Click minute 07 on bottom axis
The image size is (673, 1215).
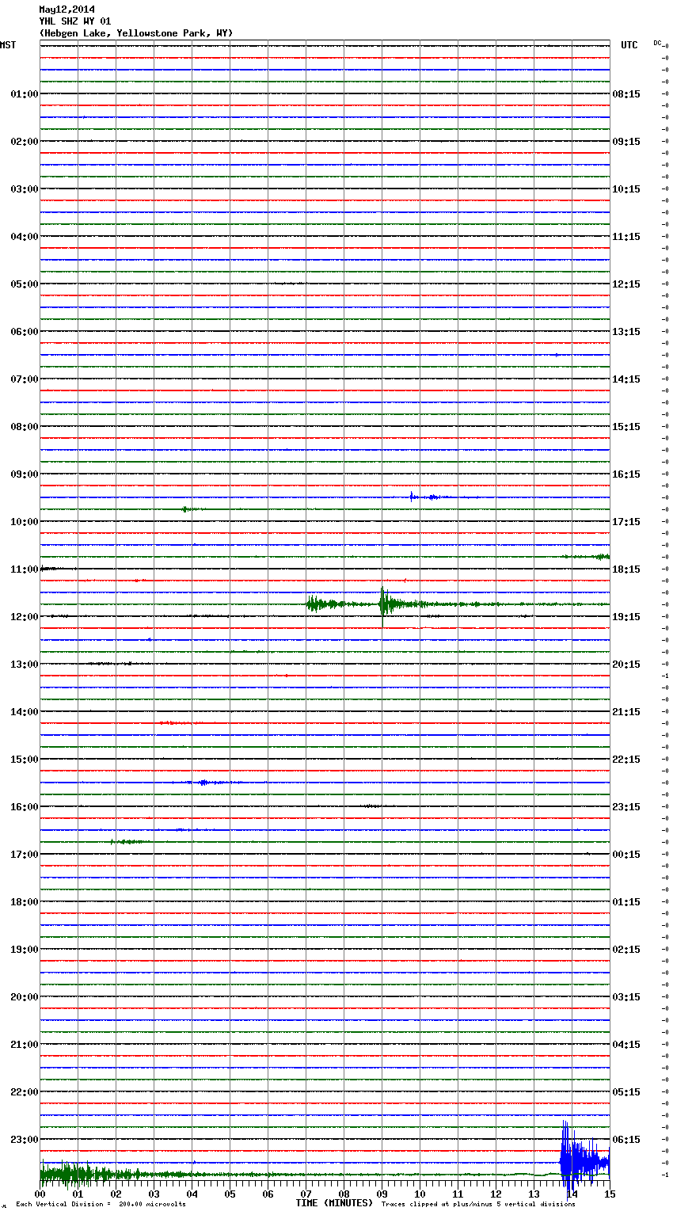(x=306, y=1194)
